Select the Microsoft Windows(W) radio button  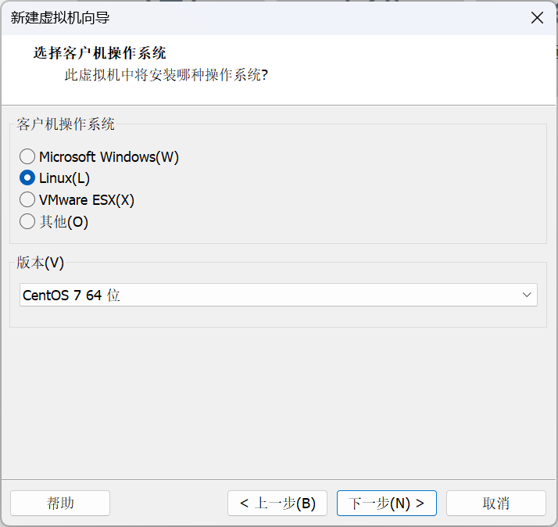27,157
